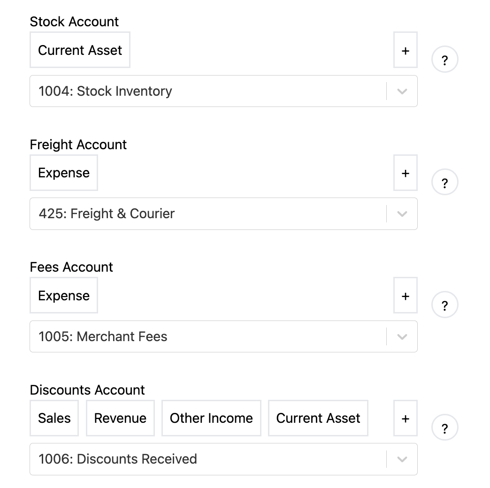Open the help icon beside Freight Account
Image resolution: width=490 pixels, height=488 pixels.
tap(444, 182)
